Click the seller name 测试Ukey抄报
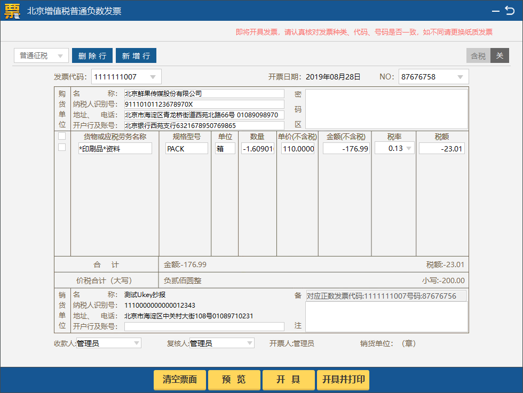The width and height of the screenshot is (523, 393). (x=145, y=295)
